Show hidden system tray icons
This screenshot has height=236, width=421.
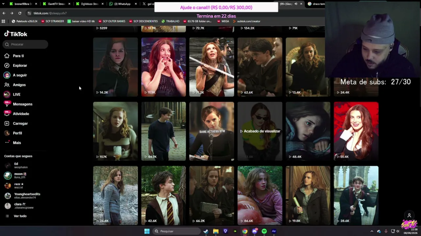click(x=372, y=231)
